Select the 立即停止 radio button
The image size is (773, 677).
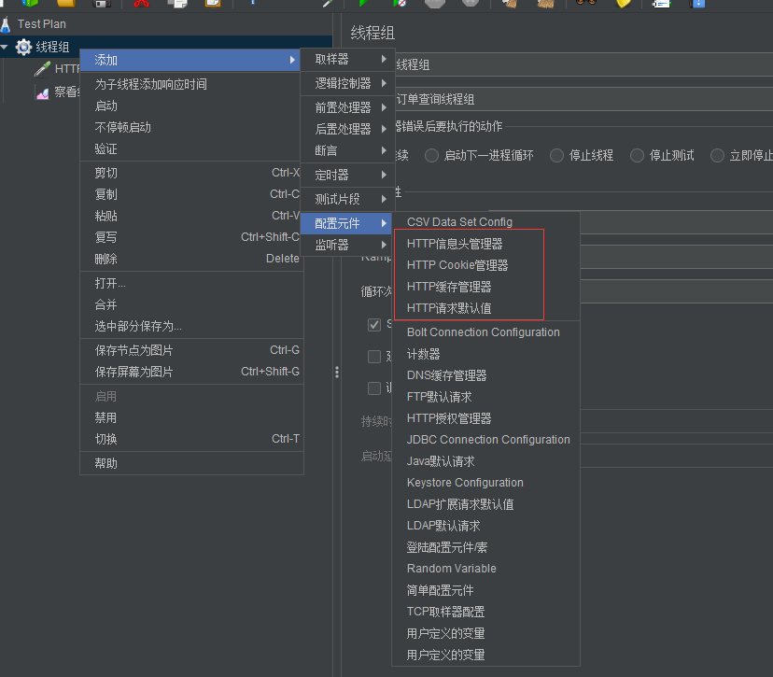point(717,156)
